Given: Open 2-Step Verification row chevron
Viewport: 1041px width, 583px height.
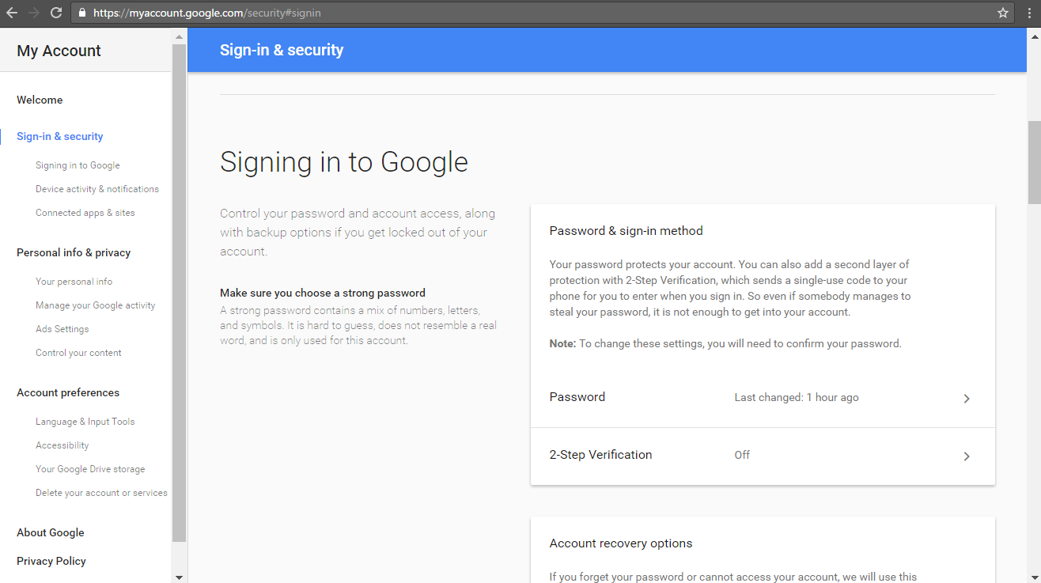Looking at the screenshot, I should 967,456.
